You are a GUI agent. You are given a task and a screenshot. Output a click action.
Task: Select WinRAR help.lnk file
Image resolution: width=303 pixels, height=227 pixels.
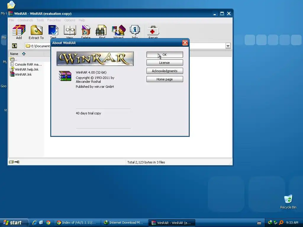point(24,69)
